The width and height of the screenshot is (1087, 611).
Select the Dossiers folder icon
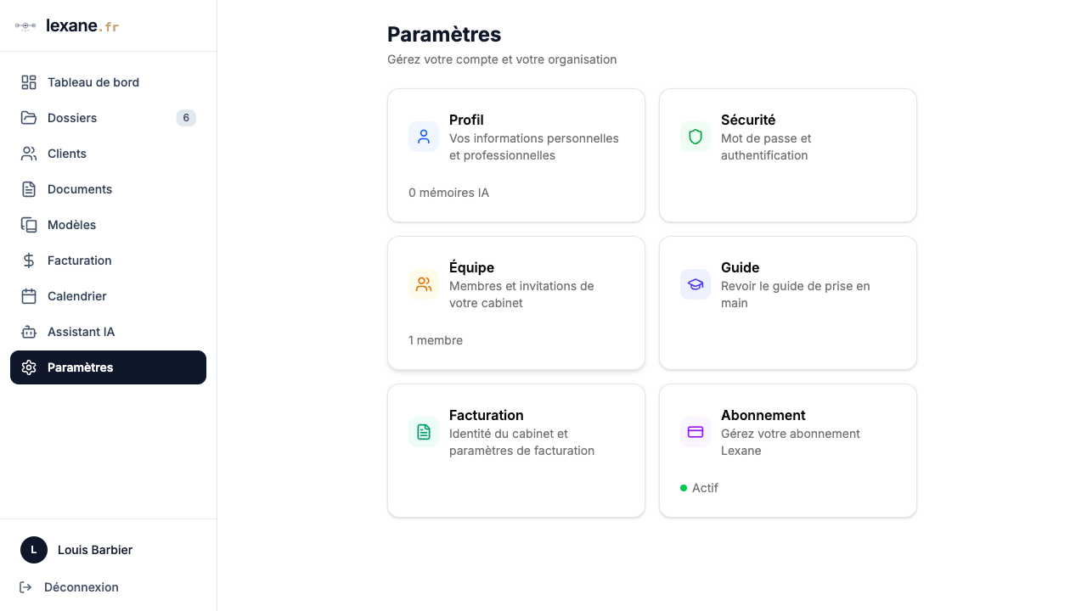tap(28, 118)
